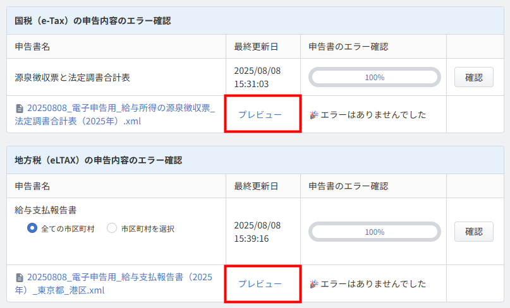
Task: Click the eLTAX 申告書名 column header
Action: (x=32, y=186)
